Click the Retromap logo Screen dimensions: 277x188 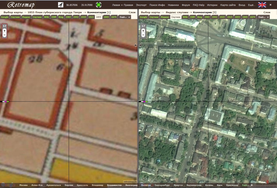[21, 5]
